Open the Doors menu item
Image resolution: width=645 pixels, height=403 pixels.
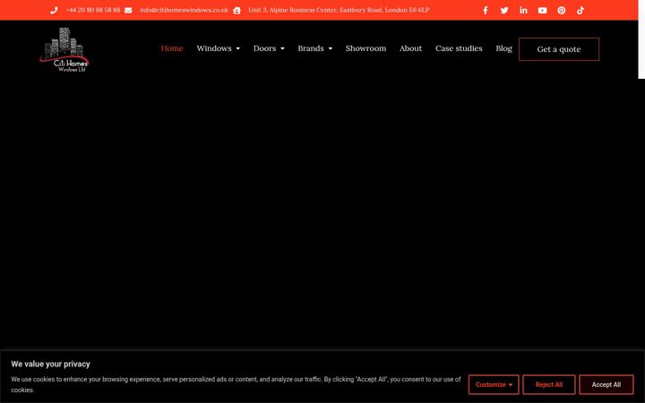tap(264, 48)
